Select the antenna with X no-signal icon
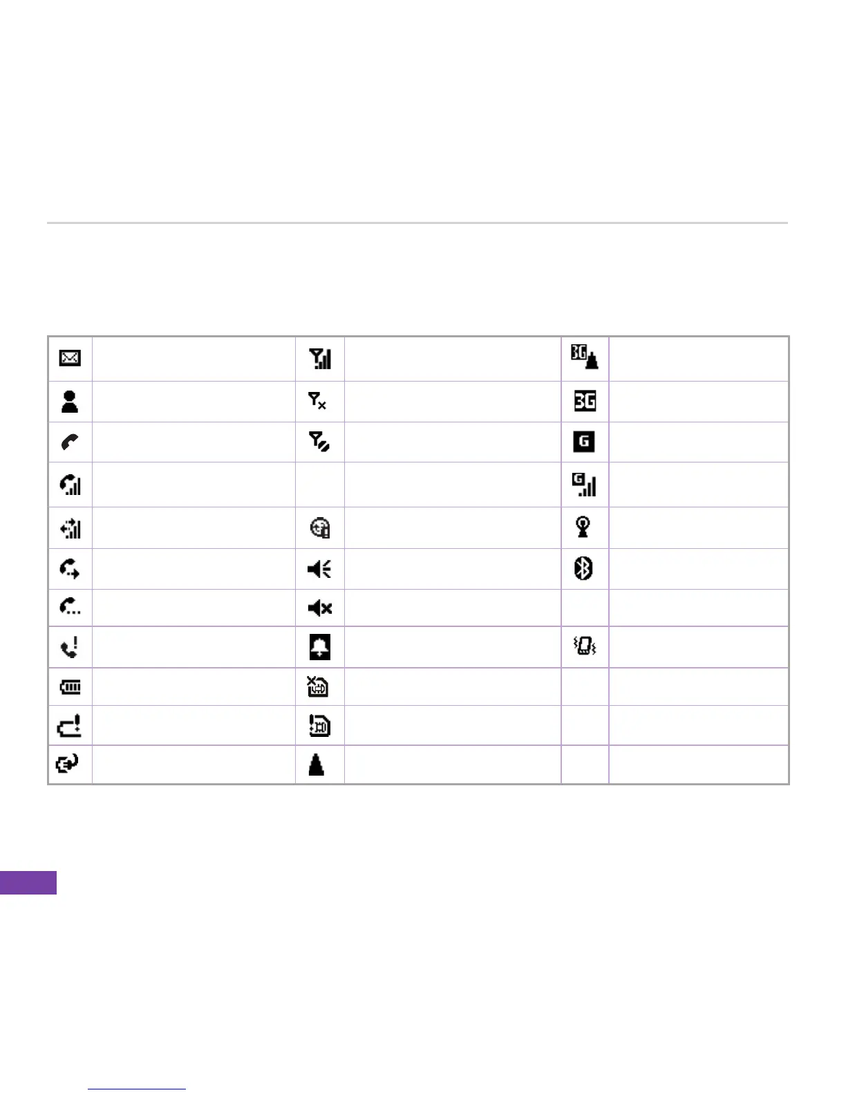 click(x=318, y=401)
